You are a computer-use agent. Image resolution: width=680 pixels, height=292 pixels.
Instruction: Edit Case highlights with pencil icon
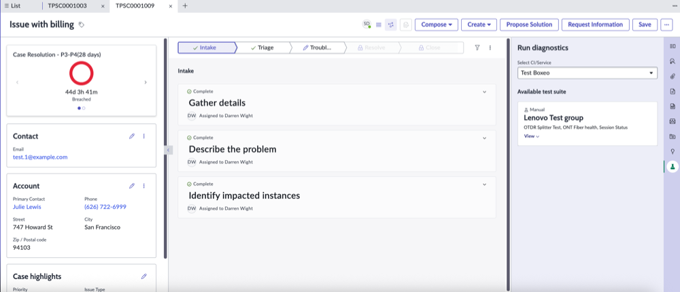coord(144,276)
